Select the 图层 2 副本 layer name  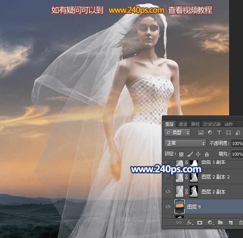(x=213, y=192)
